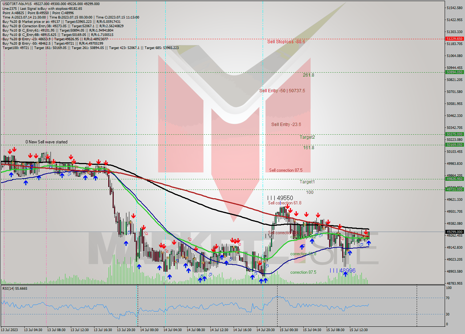Viewport: 465px width, 334px height.
Task: Click the green '161.8' level label
Action: pos(308,148)
